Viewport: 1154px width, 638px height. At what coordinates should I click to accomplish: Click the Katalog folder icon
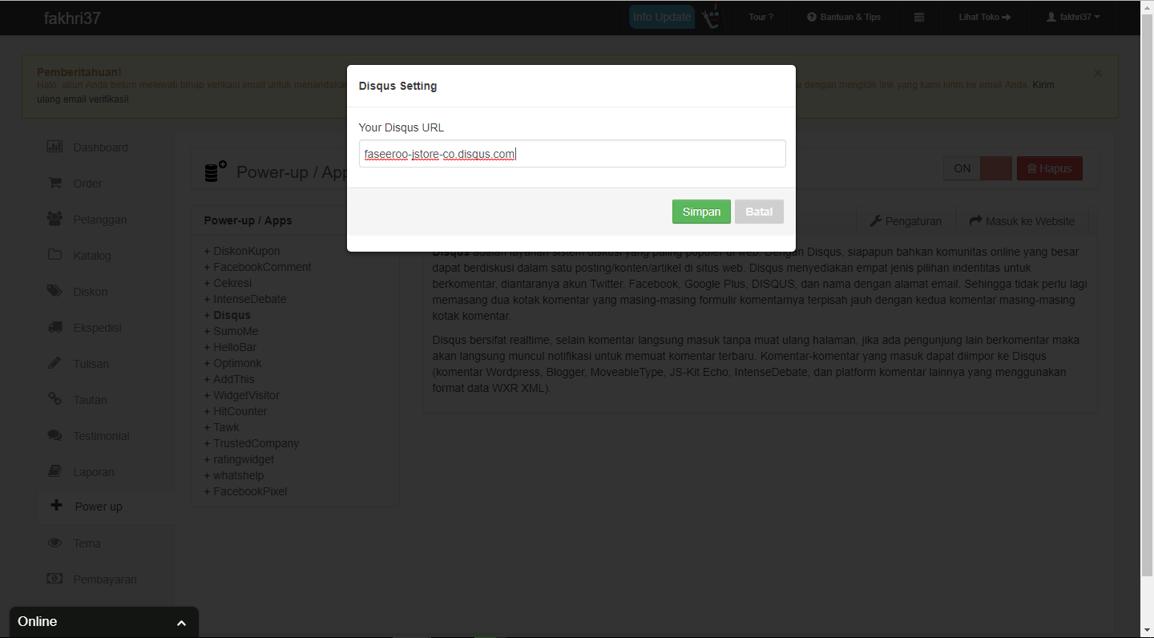[54, 255]
